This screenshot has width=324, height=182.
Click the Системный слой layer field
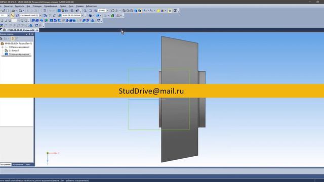[29, 16]
